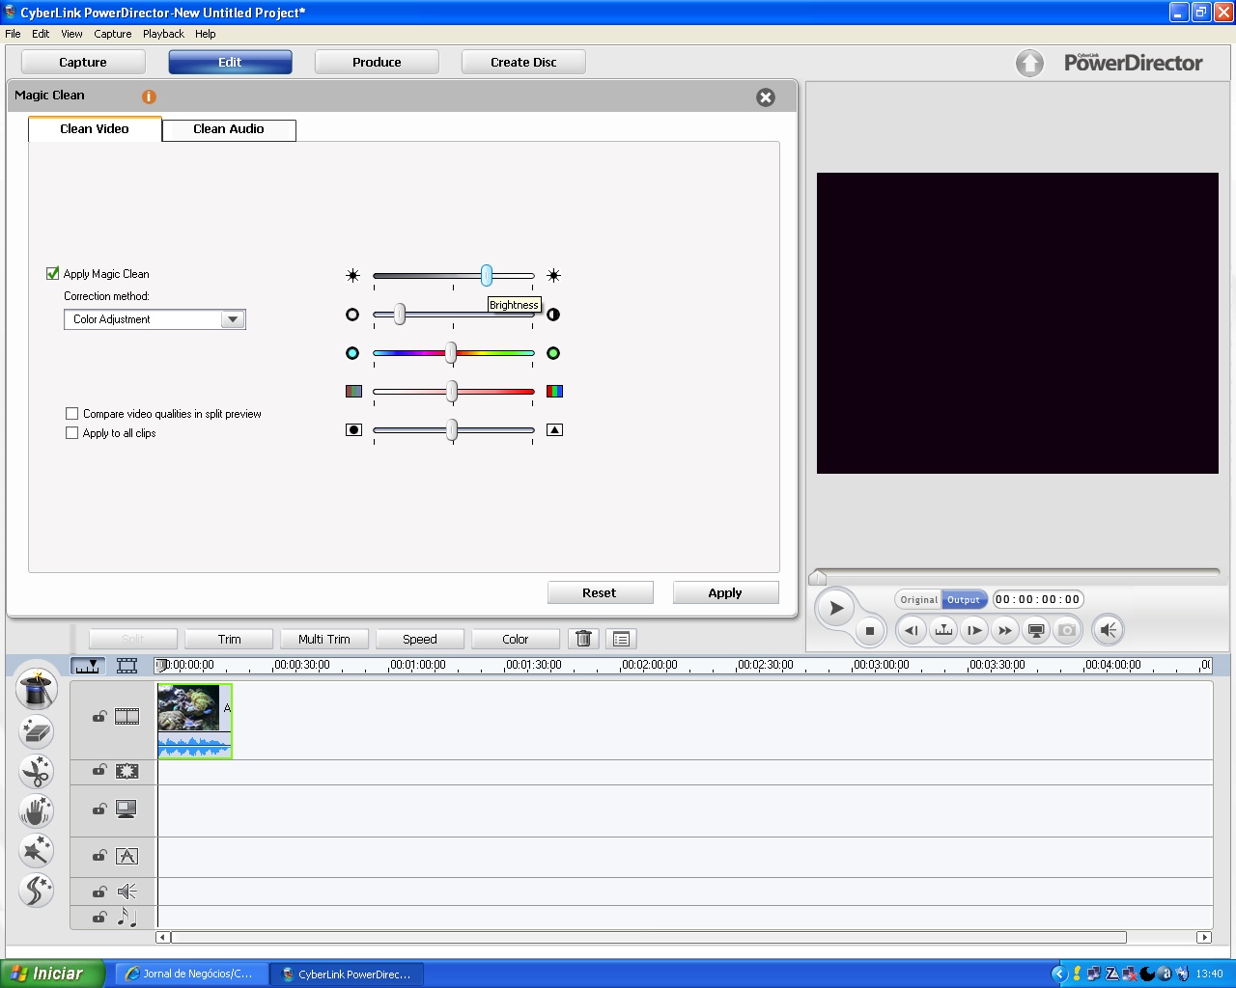Switch to the Clean Audio tab

click(229, 129)
